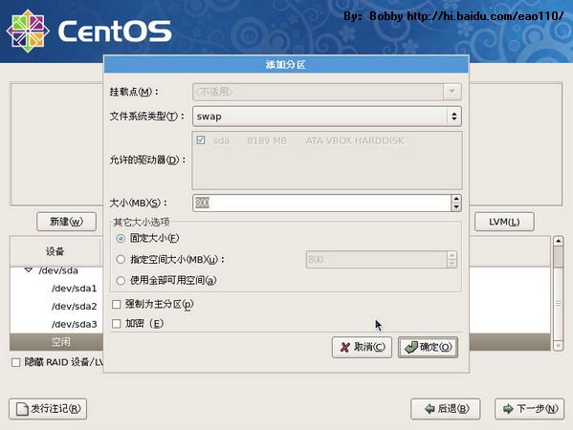Collapse the /dev/sda tree node

tap(28, 270)
